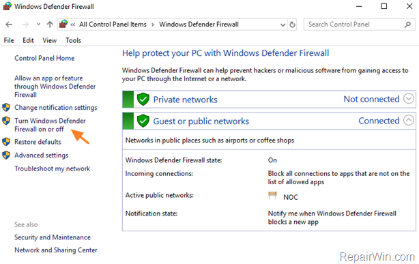Click the Notification state label
Screen dimensions: 419x264
pos(151,214)
